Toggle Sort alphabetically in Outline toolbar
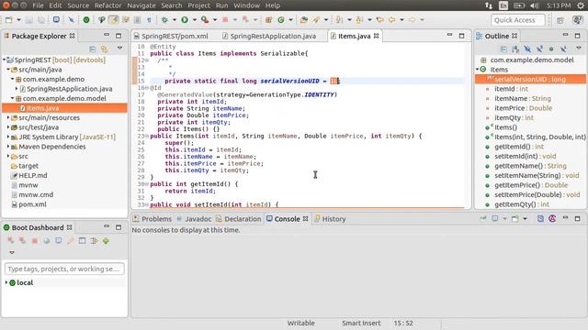This screenshot has width=588, height=330. click(515, 49)
